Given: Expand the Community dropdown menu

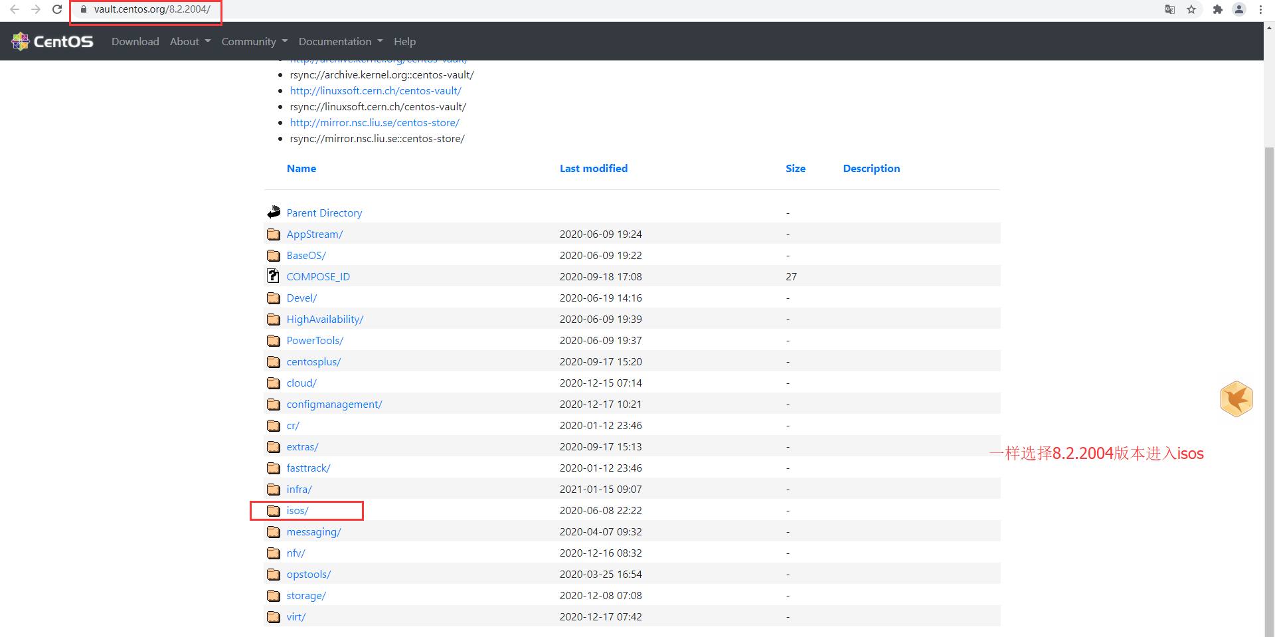Looking at the screenshot, I should (x=254, y=41).
